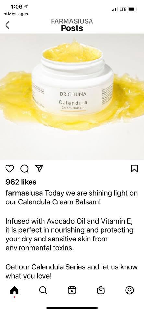Tap the Calendula Cream Balsam product photo

pyautogui.click(x=72, y=97)
